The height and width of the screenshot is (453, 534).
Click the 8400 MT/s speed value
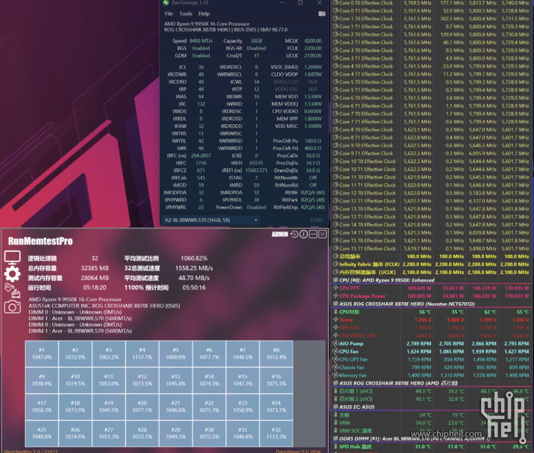[201, 41]
